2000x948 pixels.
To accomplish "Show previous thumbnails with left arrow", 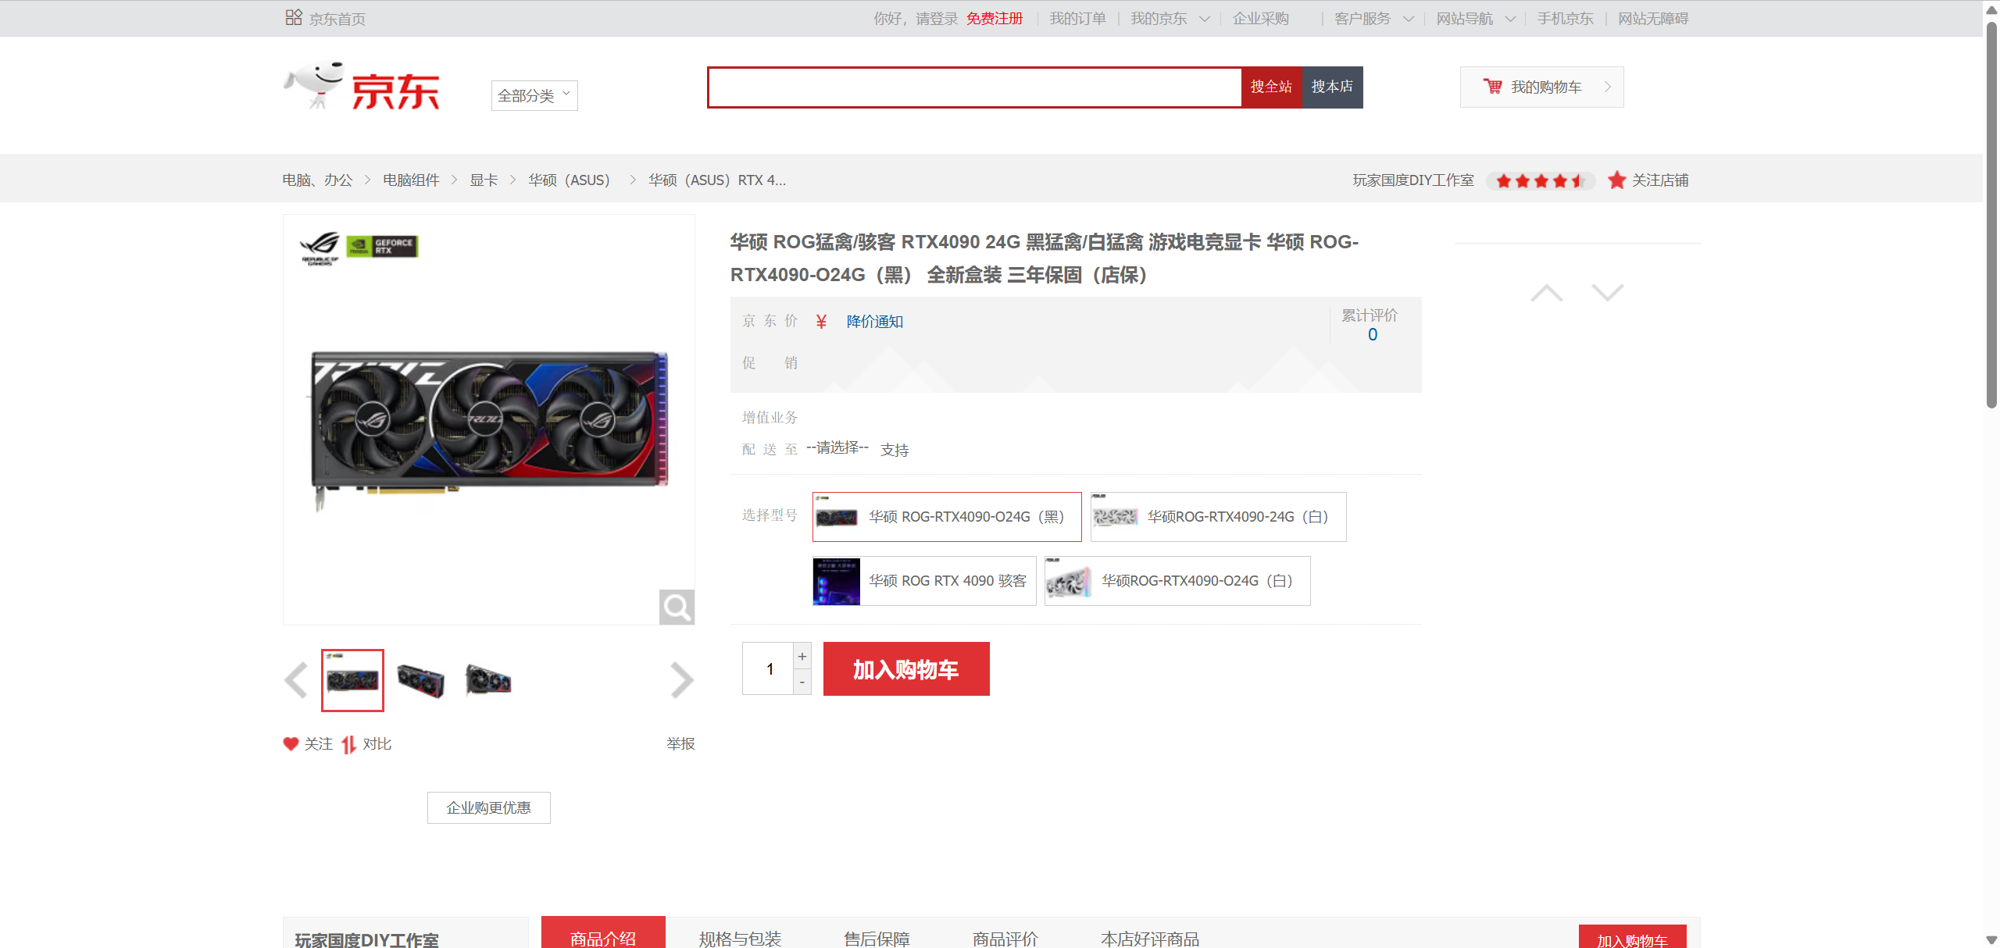I will [296, 679].
